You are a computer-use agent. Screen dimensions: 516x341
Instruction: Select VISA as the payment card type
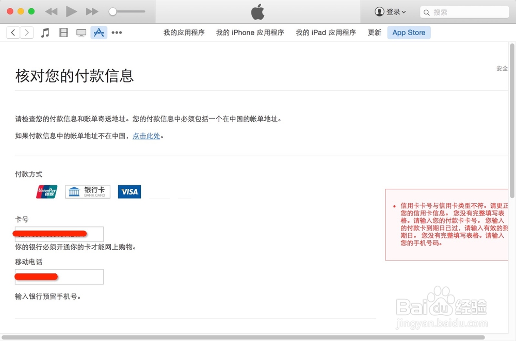(129, 191)
